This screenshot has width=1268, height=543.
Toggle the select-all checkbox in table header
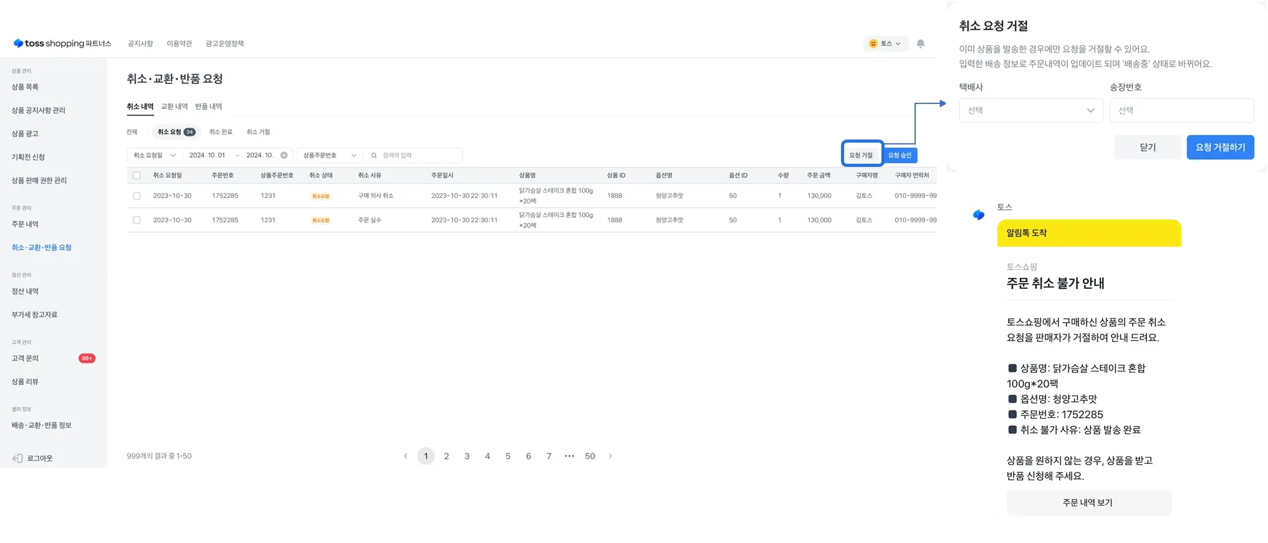[x=137, y=176]
